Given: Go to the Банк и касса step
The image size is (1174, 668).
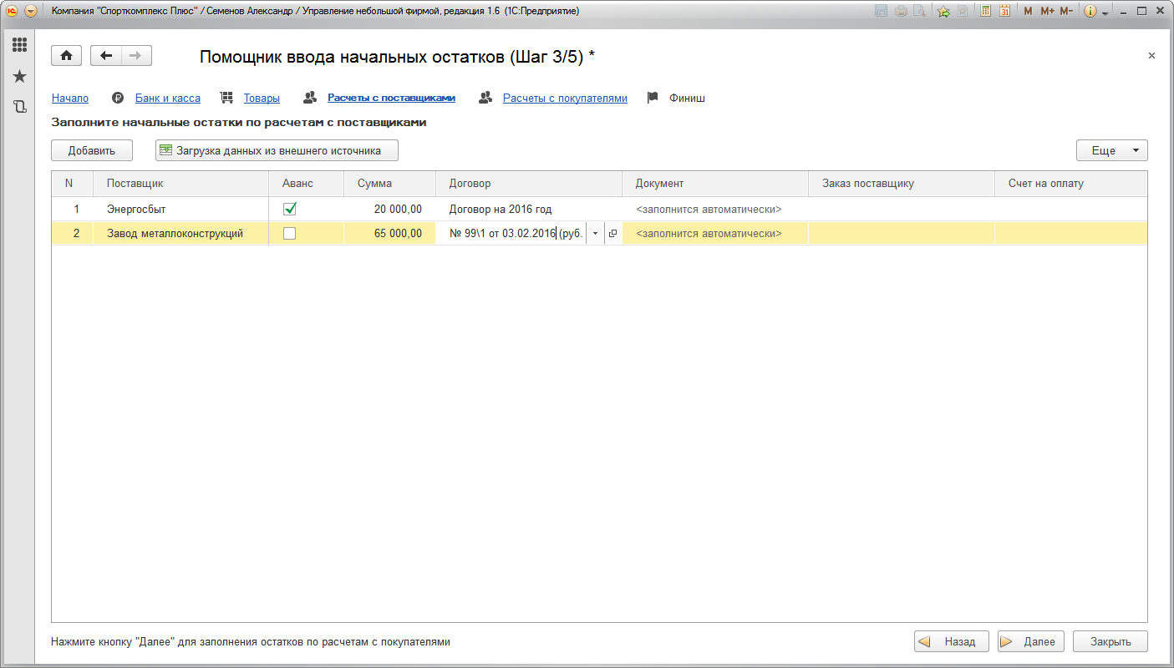Looking at the screenshot, I should click(168, 98).
